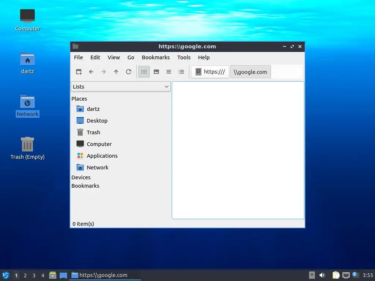Go up to parent folder
Image resolution: width=375 pixels, height=281 pixels.
(116, 72)
